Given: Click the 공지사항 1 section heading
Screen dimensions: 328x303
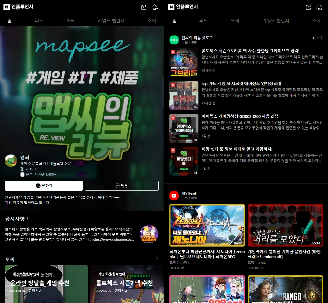Looking at the screenshot, I should pyautogui.click(x=17, y=219).
